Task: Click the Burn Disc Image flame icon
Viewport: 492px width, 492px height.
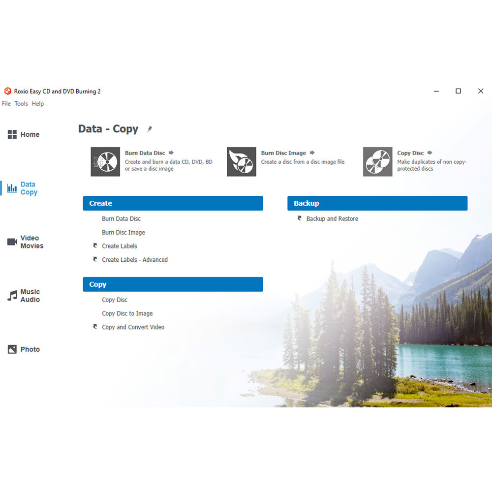Action: coord(241,161)
